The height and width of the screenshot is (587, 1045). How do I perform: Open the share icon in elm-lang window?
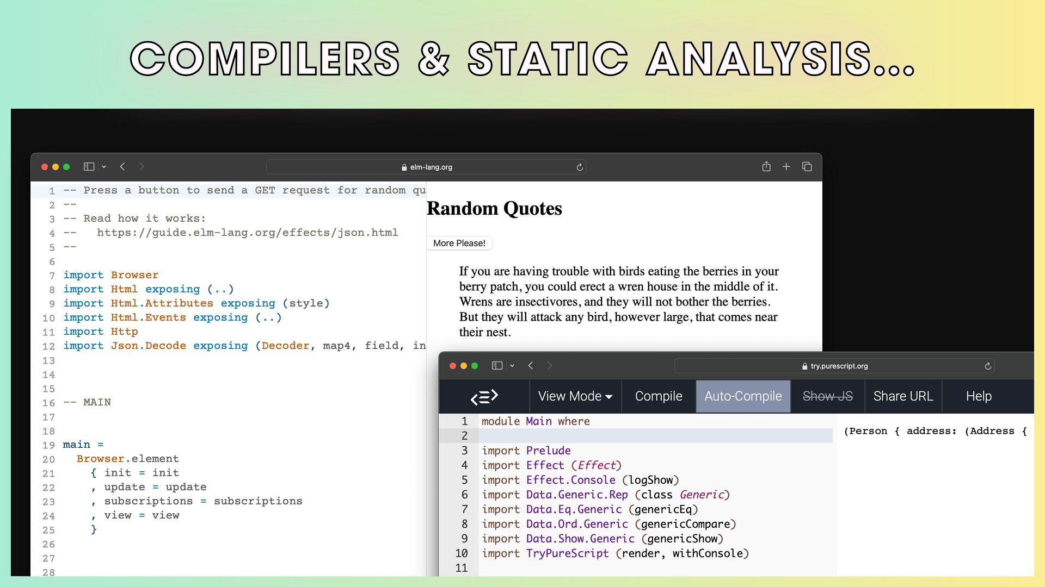pyautogui.click(x=766, y=167)
